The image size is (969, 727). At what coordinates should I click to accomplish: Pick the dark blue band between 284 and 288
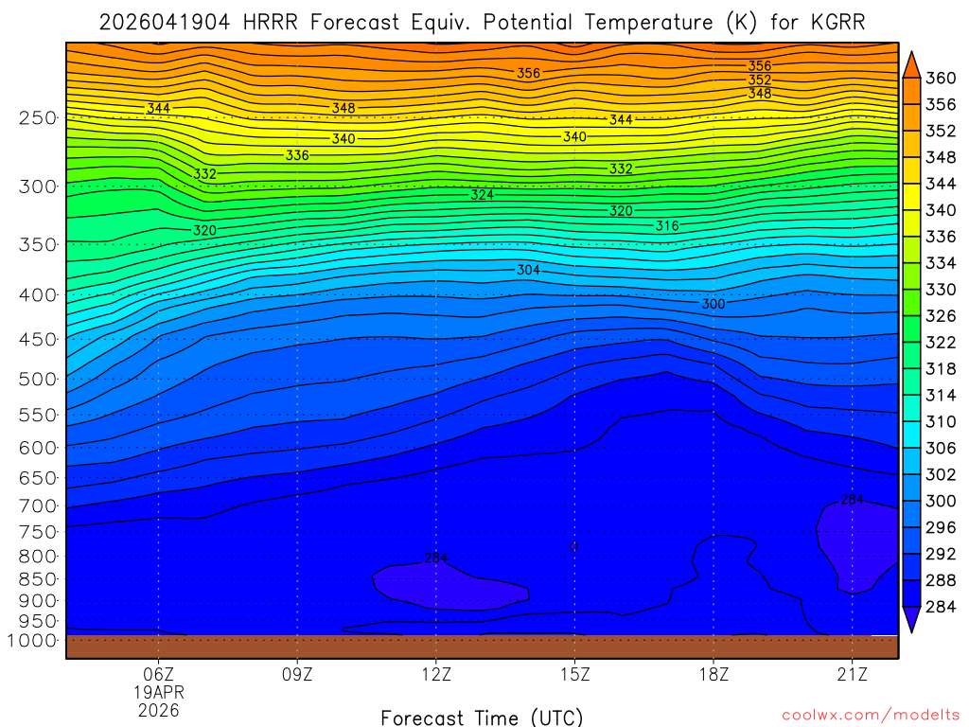tap(911, 594)
